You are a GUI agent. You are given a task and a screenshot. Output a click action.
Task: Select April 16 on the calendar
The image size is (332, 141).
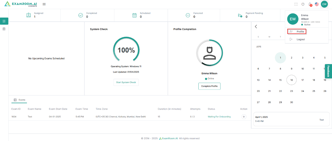pos(291,80)
